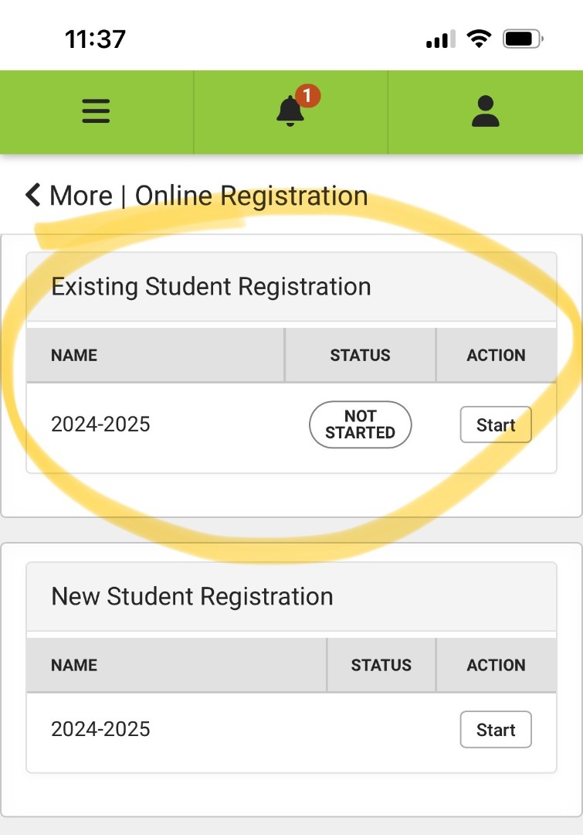This screenshot has width=583, height=835.
Task: Open the notifications bell icon
Action: [290, 111]
